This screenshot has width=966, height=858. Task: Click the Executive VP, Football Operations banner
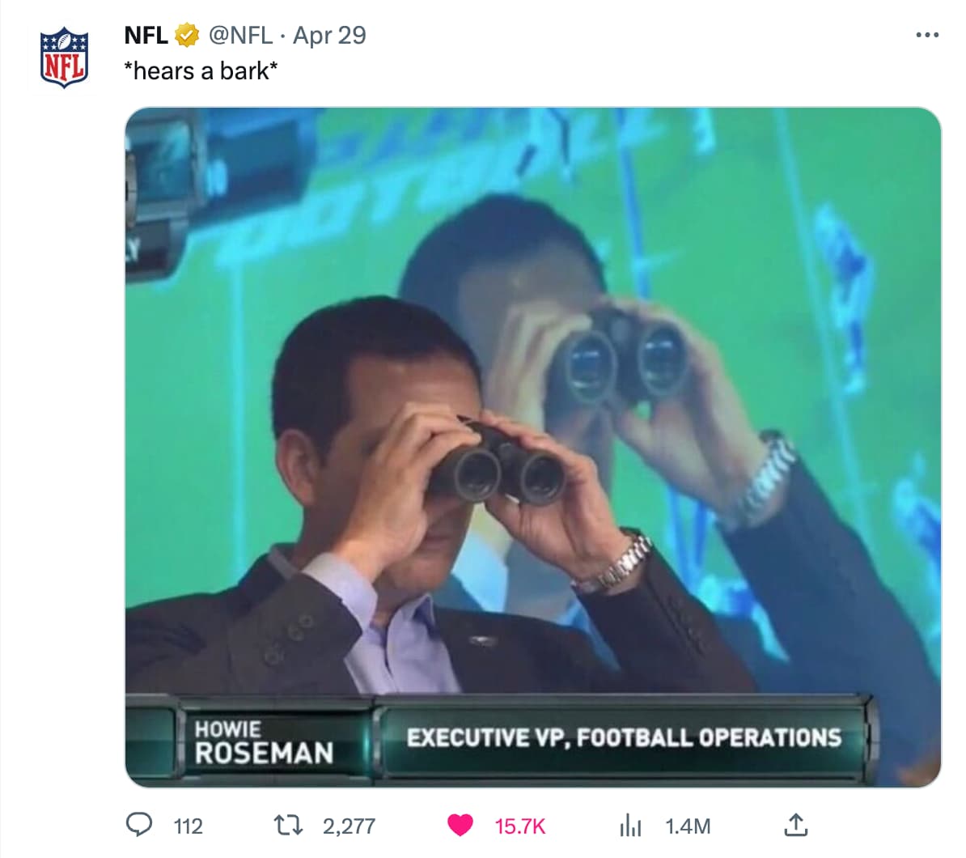coord(624,738)
